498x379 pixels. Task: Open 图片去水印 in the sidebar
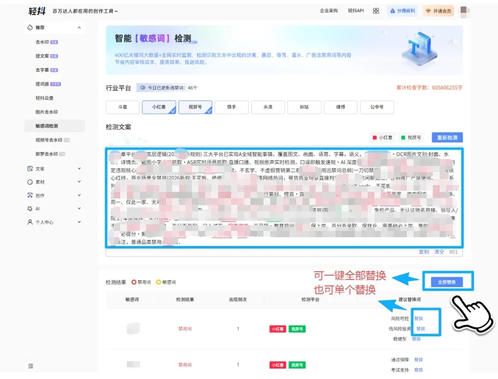click(x=47, y=112)
